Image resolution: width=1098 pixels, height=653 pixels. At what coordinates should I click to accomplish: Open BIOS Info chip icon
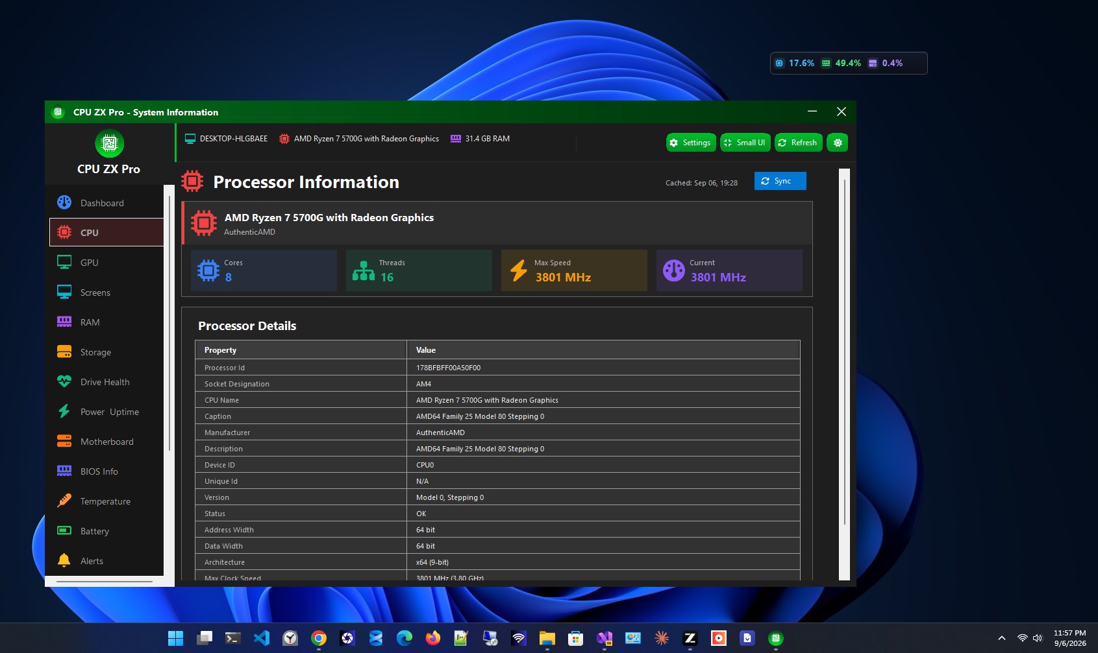[64, 471]
